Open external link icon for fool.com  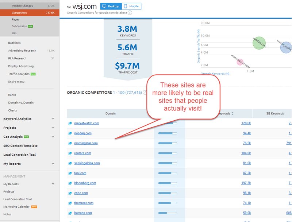[70, 173]
